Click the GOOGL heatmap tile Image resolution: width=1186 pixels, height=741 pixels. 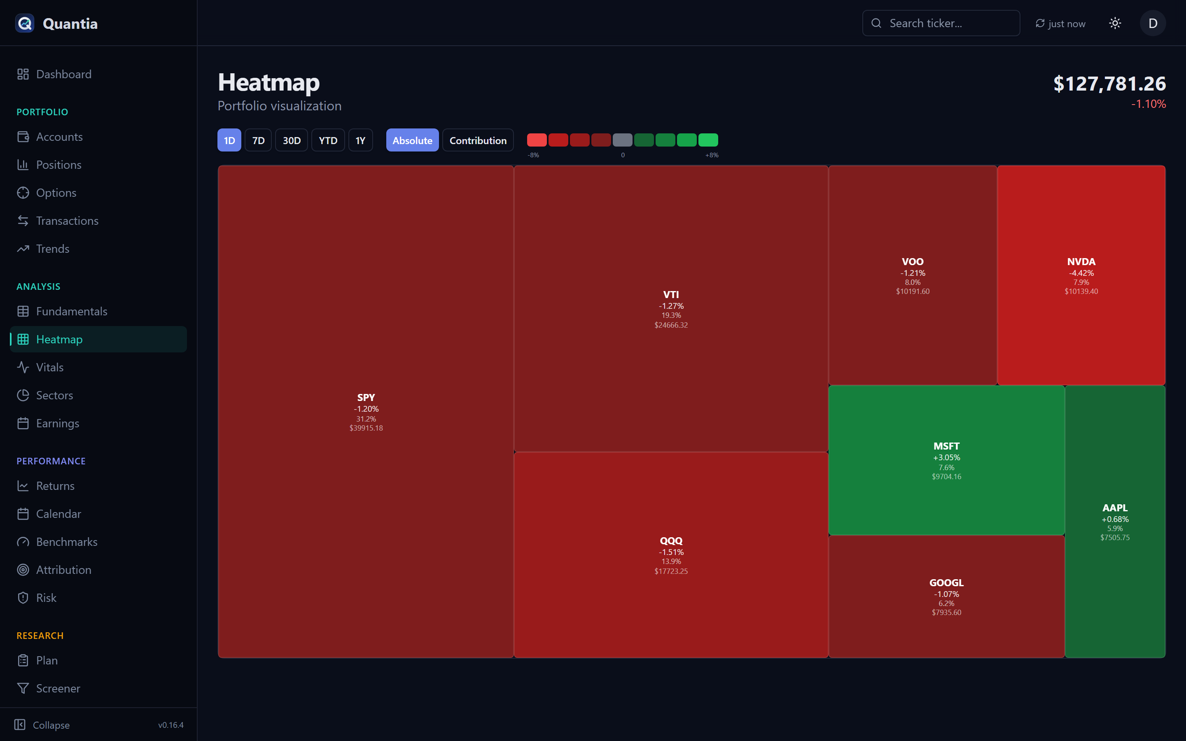[x=946, y=597]
